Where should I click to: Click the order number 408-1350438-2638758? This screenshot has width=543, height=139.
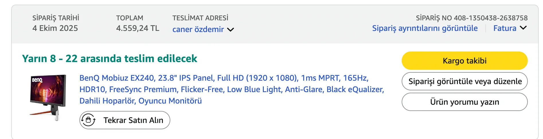[x=491, y=18]
